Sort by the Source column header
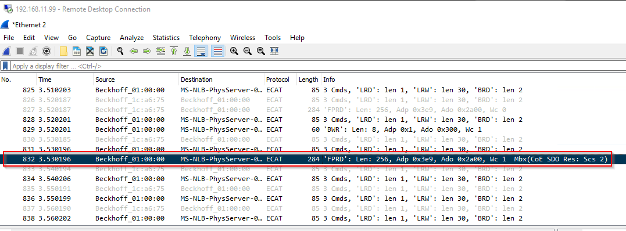The height and width of the screenshot is (231, 626). (136, 80)
